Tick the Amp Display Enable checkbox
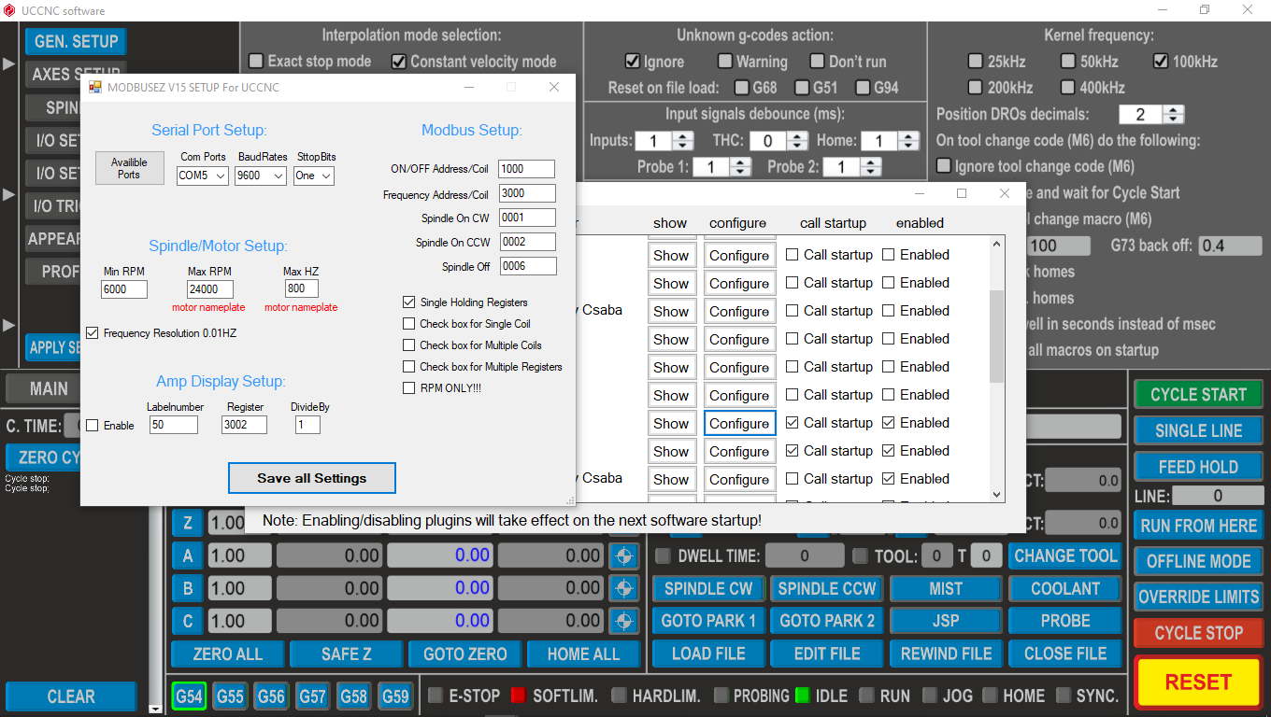Screen dimensions: 1271x717 point(92,426)
